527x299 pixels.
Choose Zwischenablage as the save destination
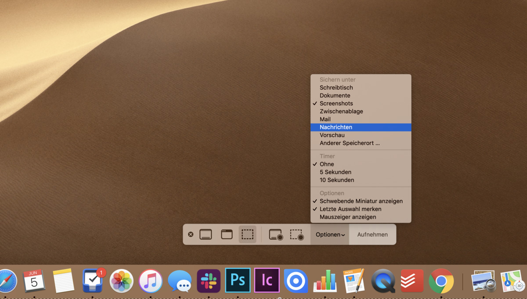pyautogui.click(x=361, y=112)
